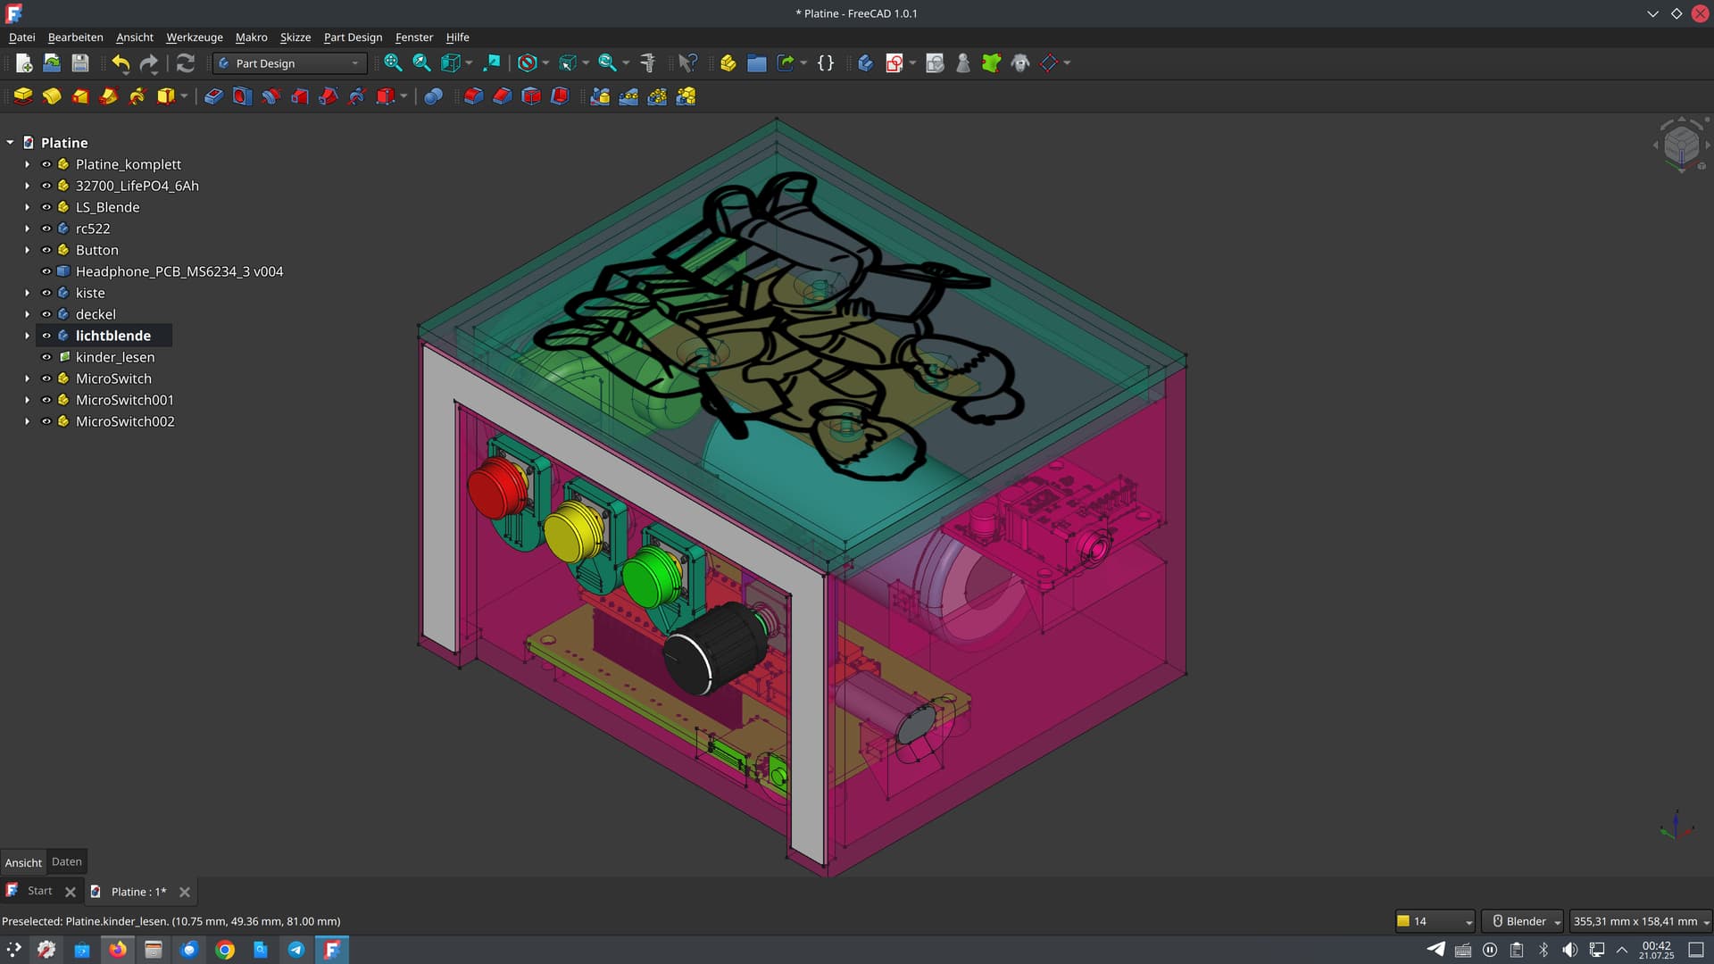Click the save document icon
Viewport: 1714px width, 964px height.
pos(80,63)
